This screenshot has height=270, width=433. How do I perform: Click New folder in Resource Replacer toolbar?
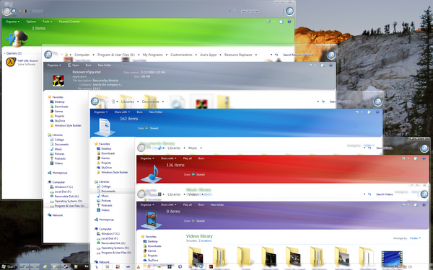click(105, 66)
